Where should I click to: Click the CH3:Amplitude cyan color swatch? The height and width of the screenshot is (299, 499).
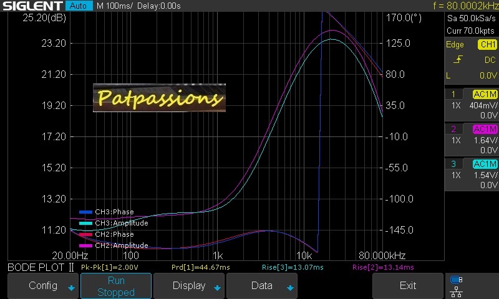click(85, 223)
